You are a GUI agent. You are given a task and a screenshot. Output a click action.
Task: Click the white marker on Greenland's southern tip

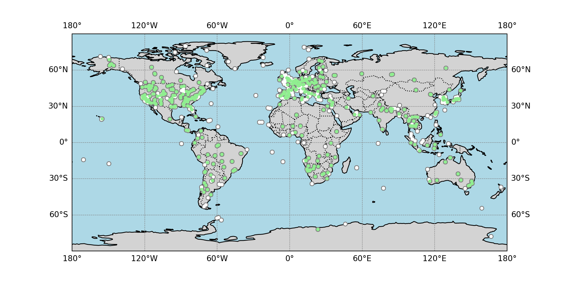pos(235,69)
